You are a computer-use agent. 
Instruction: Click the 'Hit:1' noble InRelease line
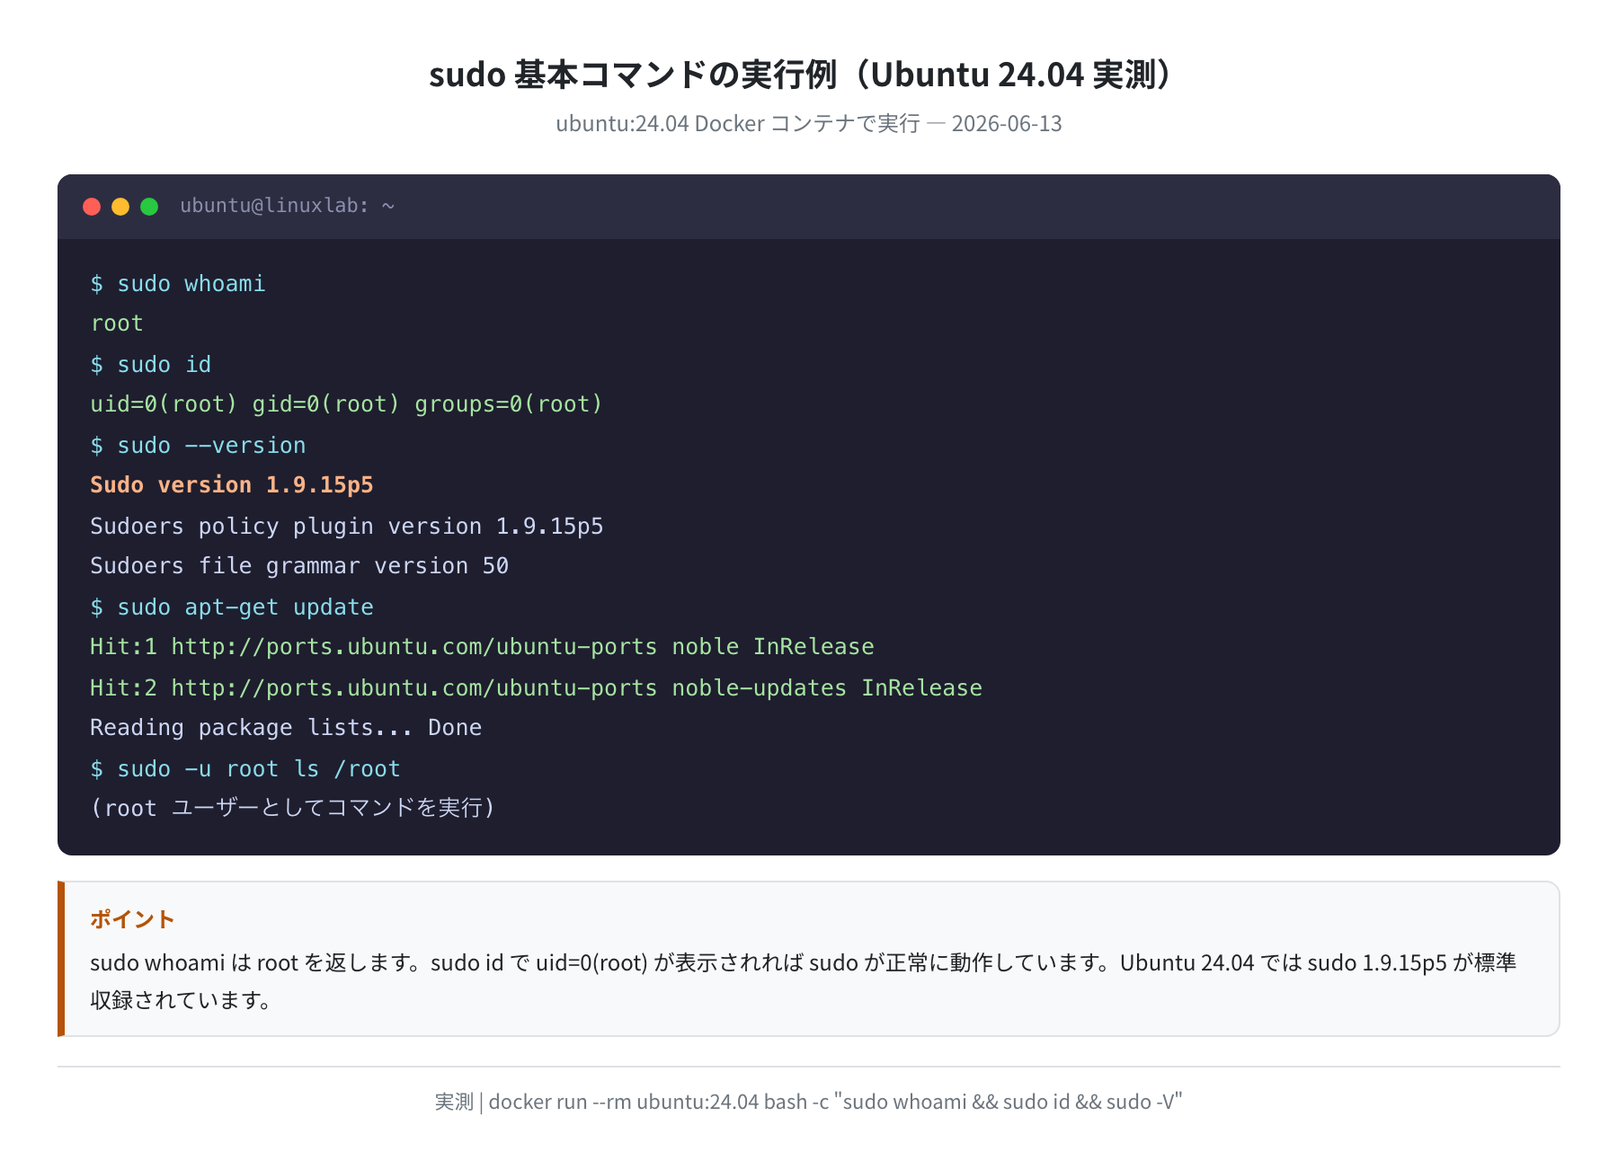(482, 647)
